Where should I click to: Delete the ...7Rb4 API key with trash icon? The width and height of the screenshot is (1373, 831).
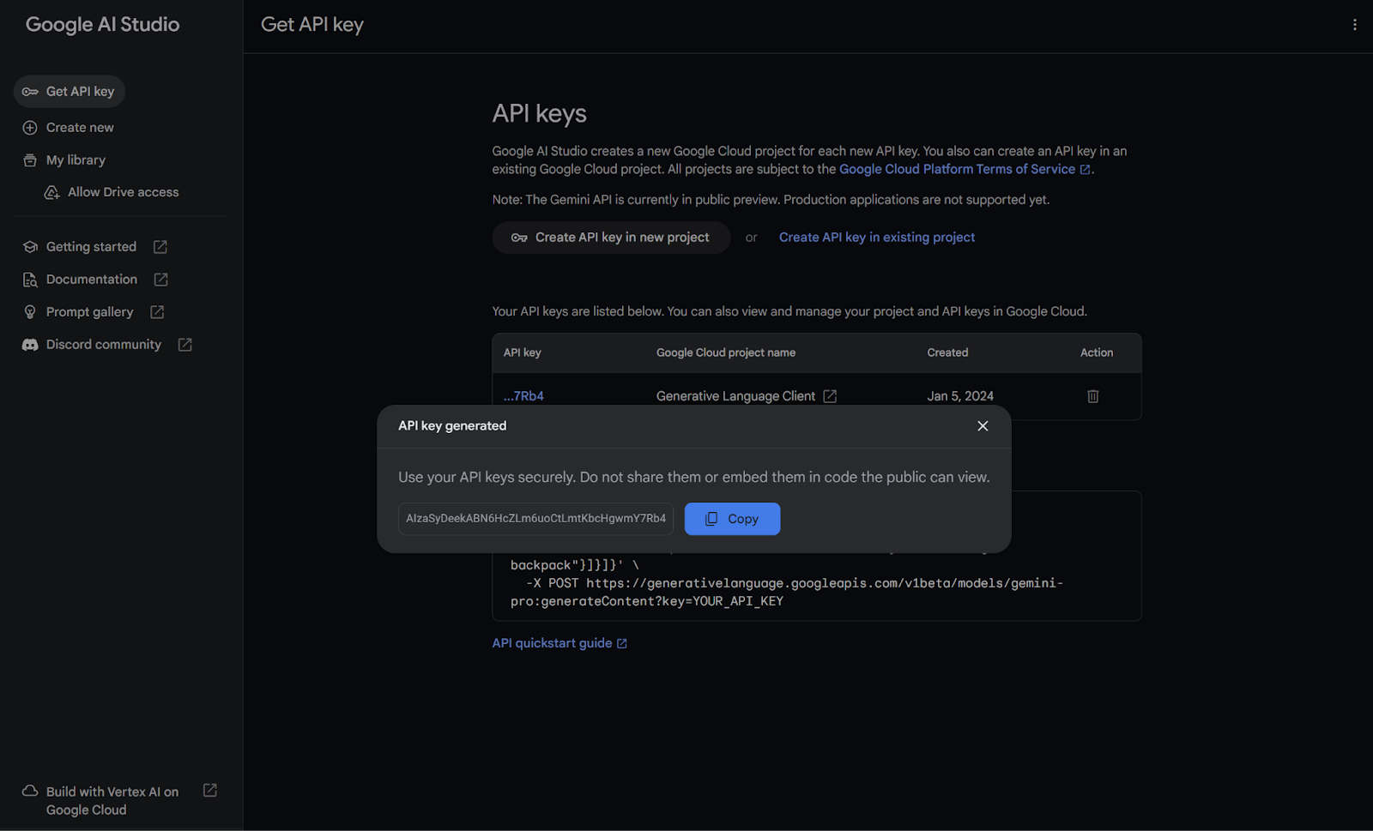point(1093,396)
